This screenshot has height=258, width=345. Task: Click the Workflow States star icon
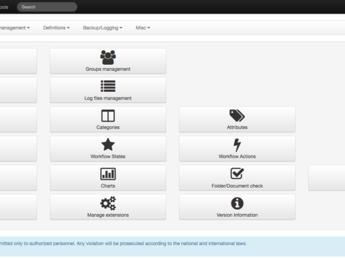[x=108, y=145]
